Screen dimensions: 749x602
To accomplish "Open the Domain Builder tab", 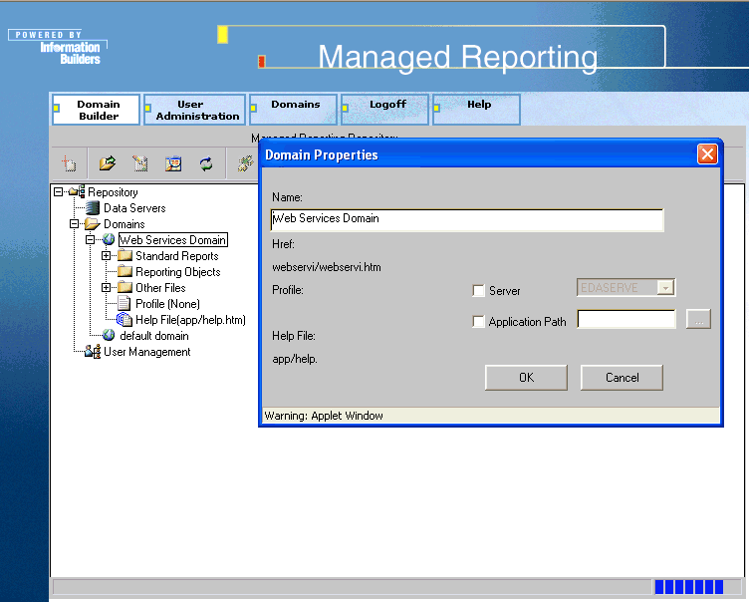I will click(96, 110).
